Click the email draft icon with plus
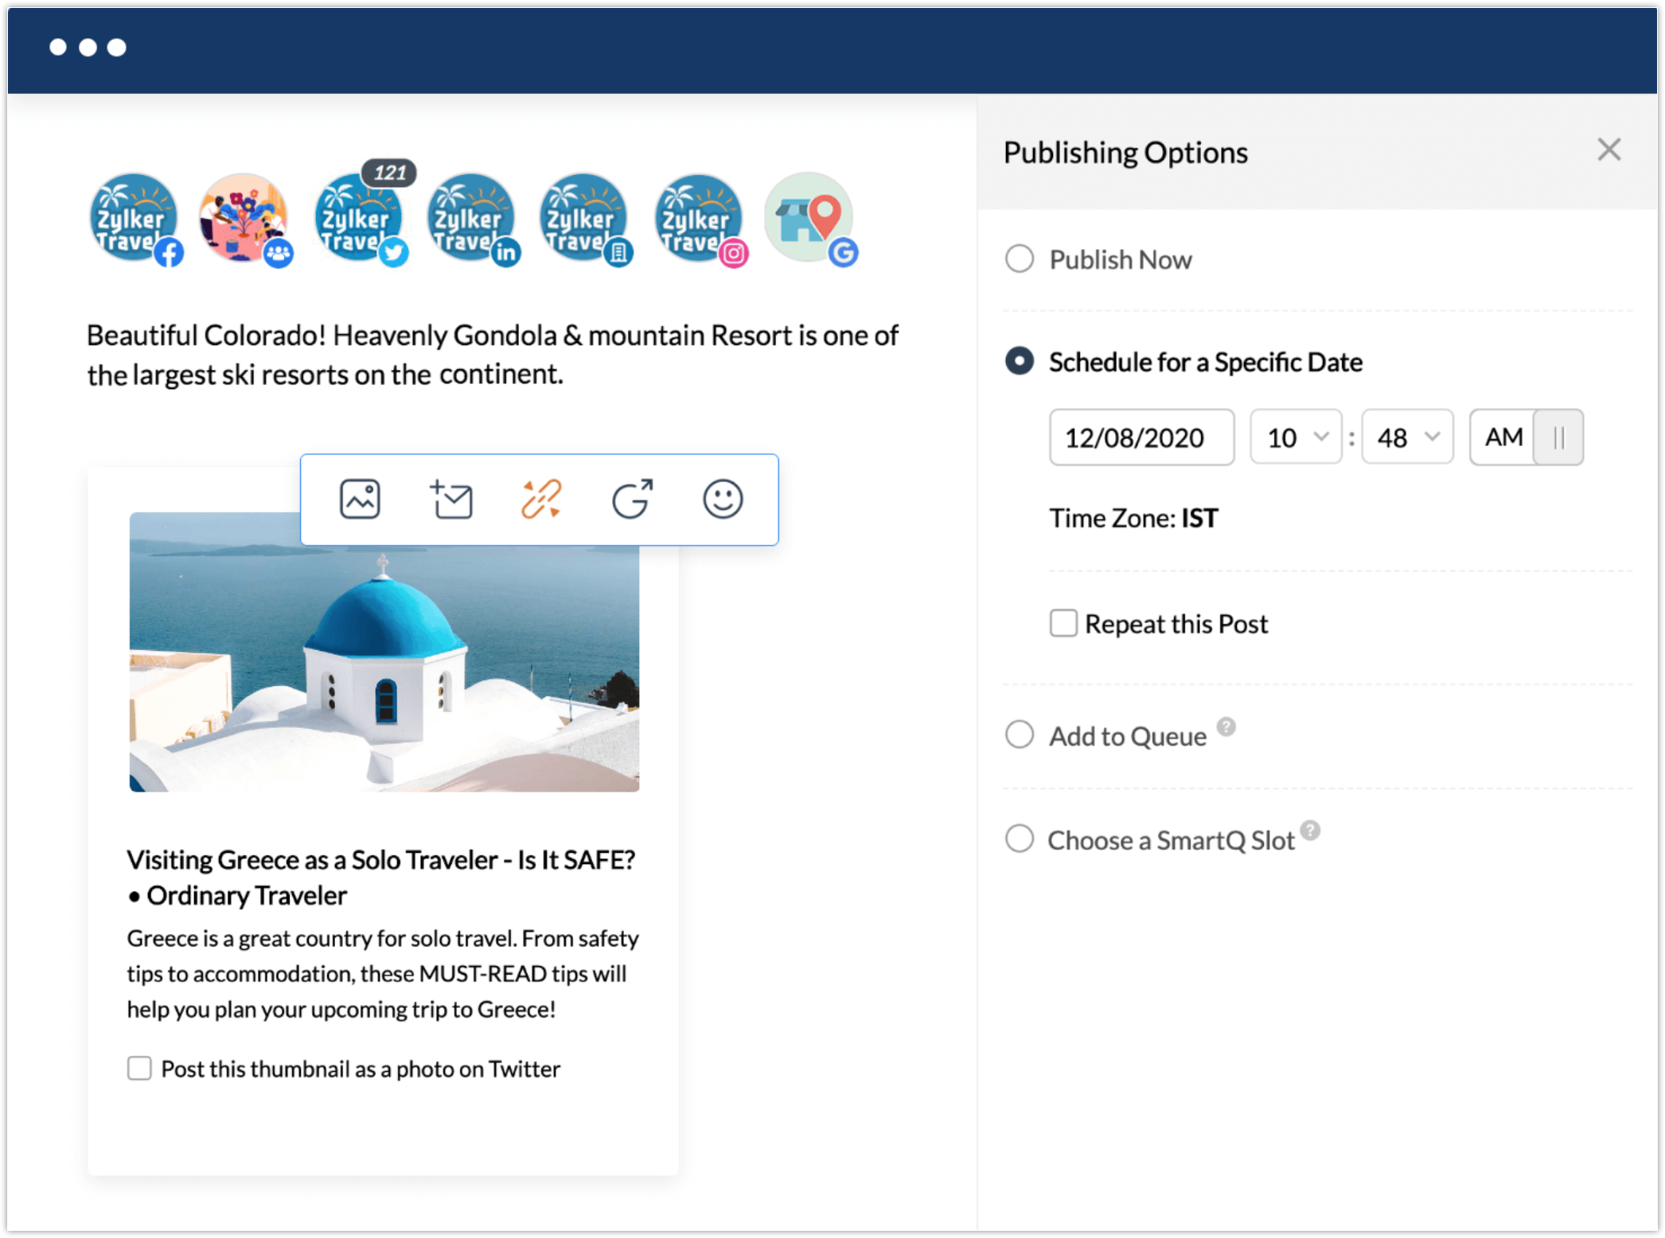The height and width of the screenshot is (1238, 1665). pos(451,500)
